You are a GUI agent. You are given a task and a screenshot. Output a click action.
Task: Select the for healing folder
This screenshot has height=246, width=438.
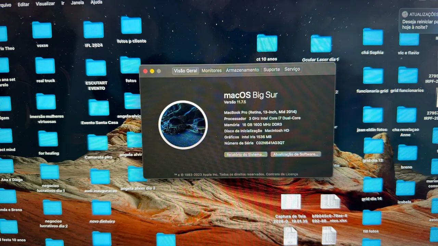tap(48, 139)
